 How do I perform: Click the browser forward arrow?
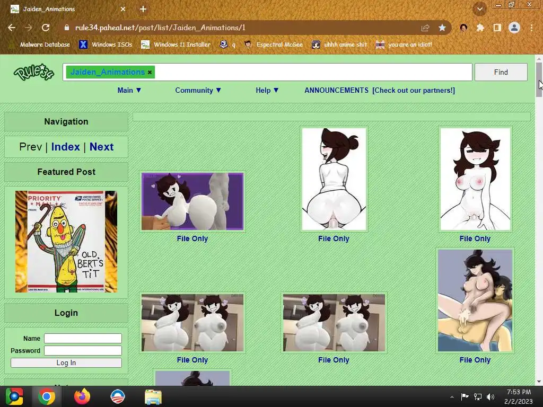click(29, 28)
